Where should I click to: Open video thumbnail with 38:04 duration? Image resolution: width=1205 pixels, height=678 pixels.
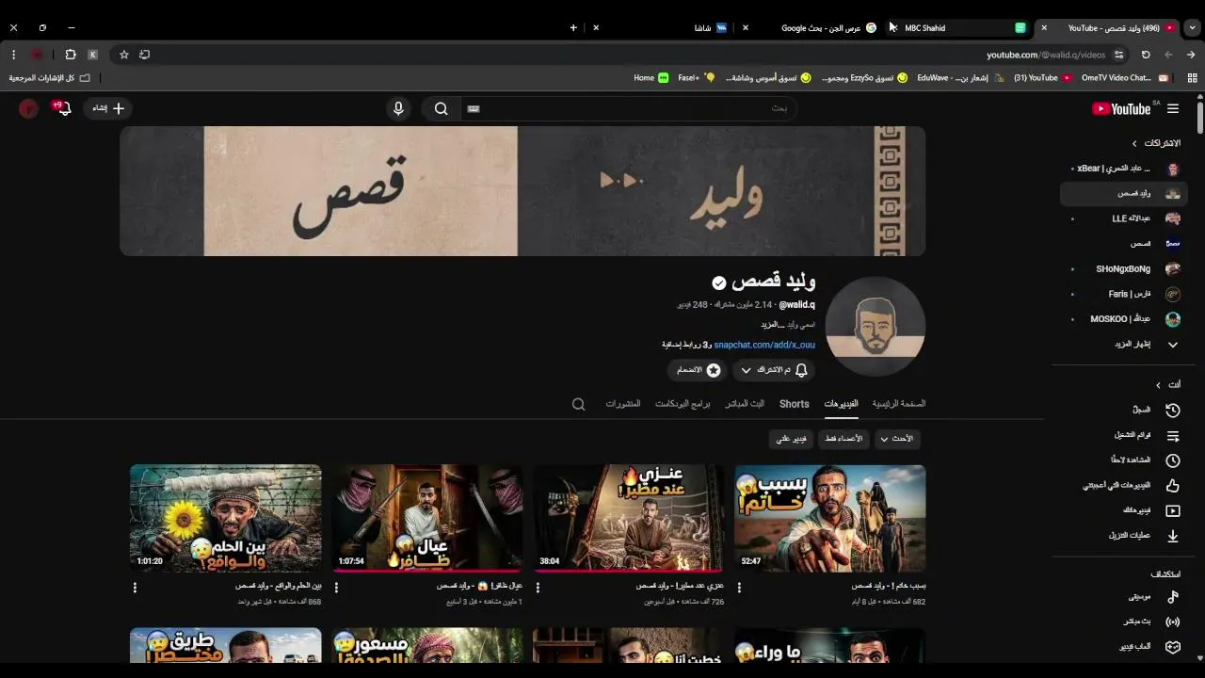coord(629,518)
